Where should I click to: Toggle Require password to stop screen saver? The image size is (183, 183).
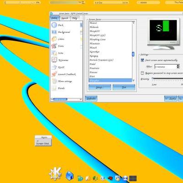click(x=142, y=73)
